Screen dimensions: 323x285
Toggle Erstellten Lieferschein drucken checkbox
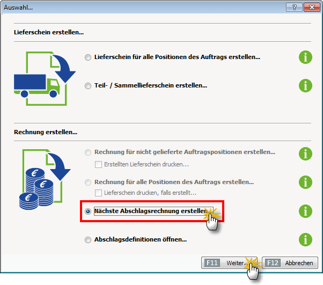point(98,164)
